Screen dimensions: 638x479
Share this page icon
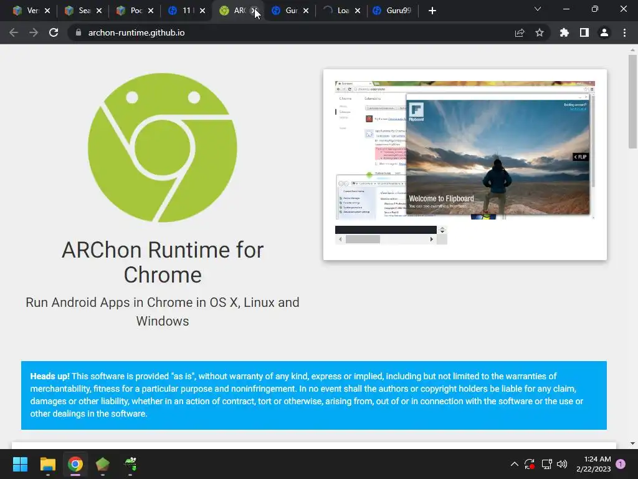[x=520, y=32]
